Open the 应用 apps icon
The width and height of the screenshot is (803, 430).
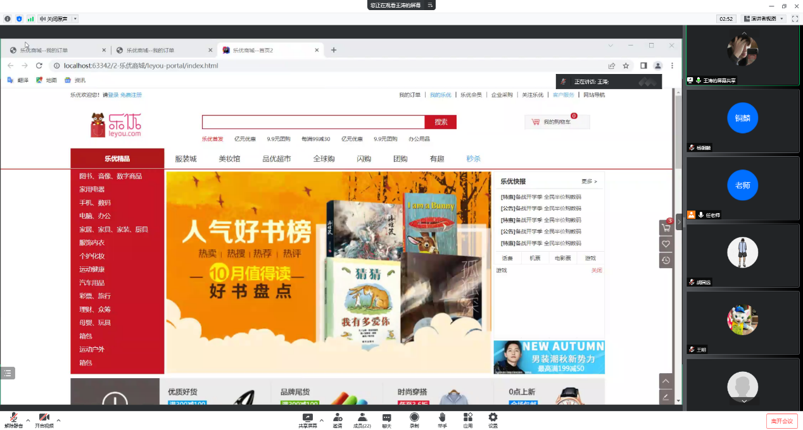tap(468, 420)
